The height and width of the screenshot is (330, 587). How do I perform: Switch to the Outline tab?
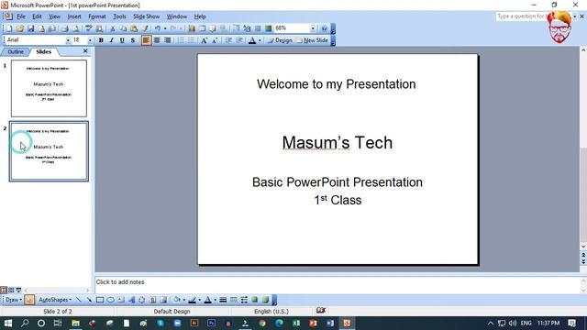pos(16,51)
